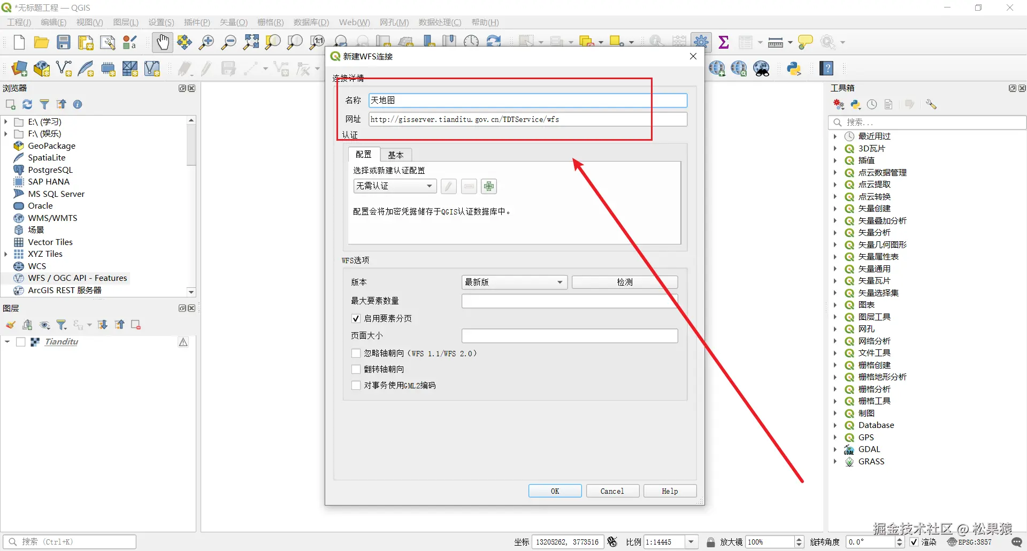Click 最大要素数量 input field
Image resolution: width=1027 pixels, height=551 pixels.
click(570, 301)
